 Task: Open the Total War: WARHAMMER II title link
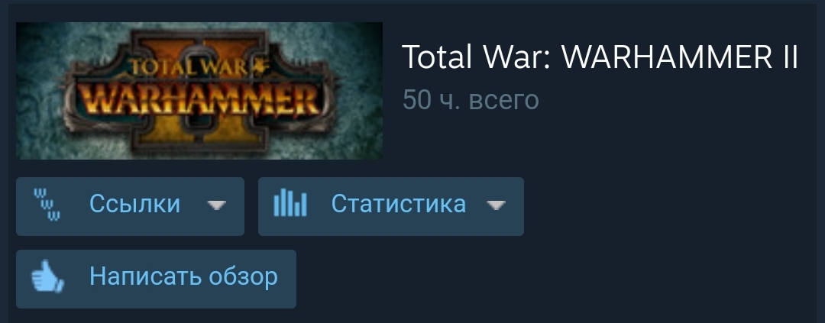click(x=600, y=57)
